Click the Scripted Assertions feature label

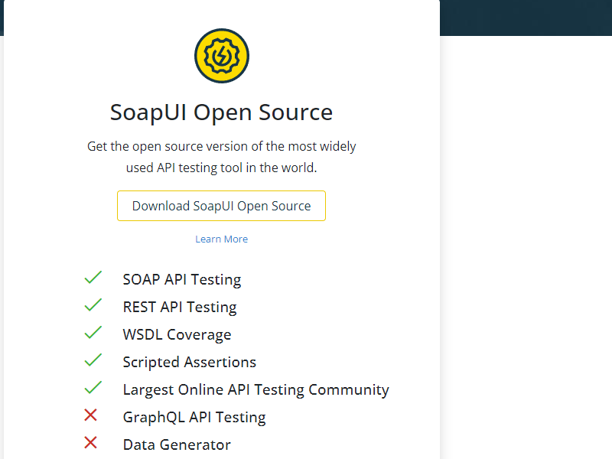189,363
